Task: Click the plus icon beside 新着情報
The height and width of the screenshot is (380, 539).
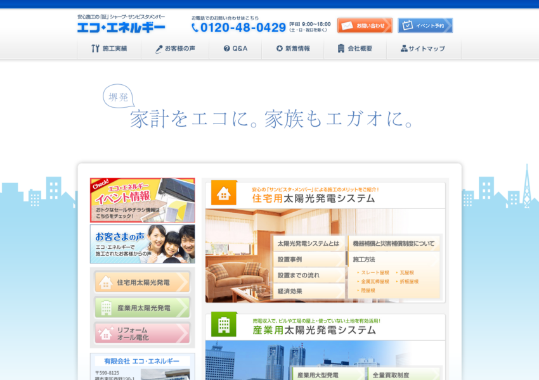Action: [x=279, y=49]
